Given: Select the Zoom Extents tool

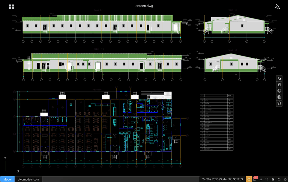Looking at the screenshot, I should tap(279, 91).
